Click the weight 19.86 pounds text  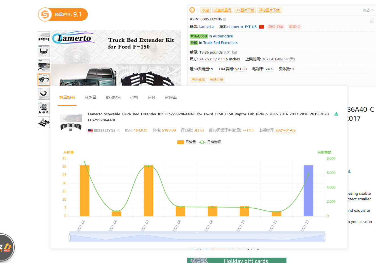click(x=211, y=52)
